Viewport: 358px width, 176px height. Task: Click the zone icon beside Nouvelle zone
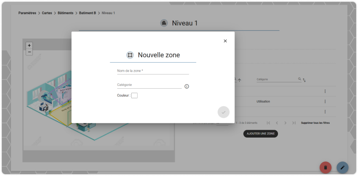click(130, 55)
